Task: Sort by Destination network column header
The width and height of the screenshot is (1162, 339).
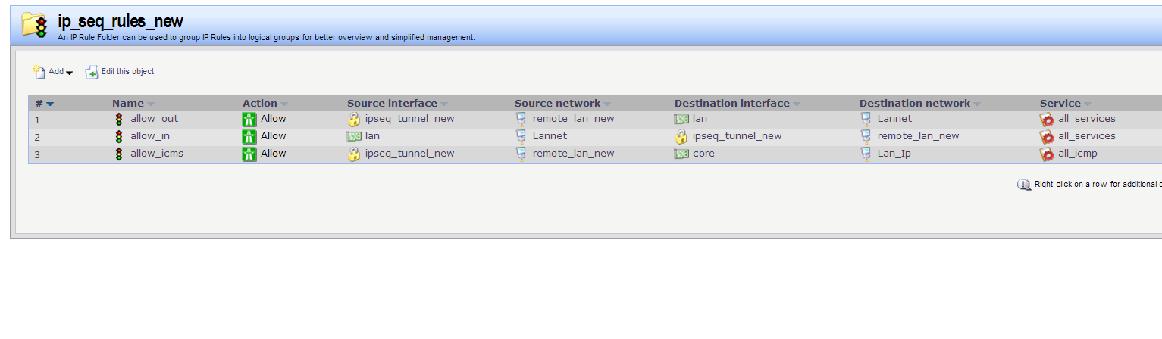Action: pos(914,104)
